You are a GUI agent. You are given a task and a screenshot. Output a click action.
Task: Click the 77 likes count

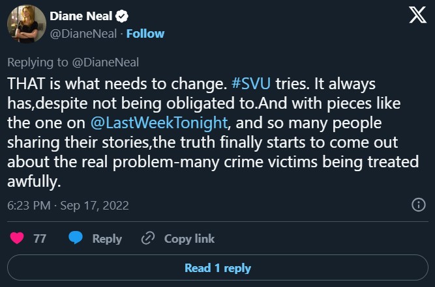(x=40, y=239)
